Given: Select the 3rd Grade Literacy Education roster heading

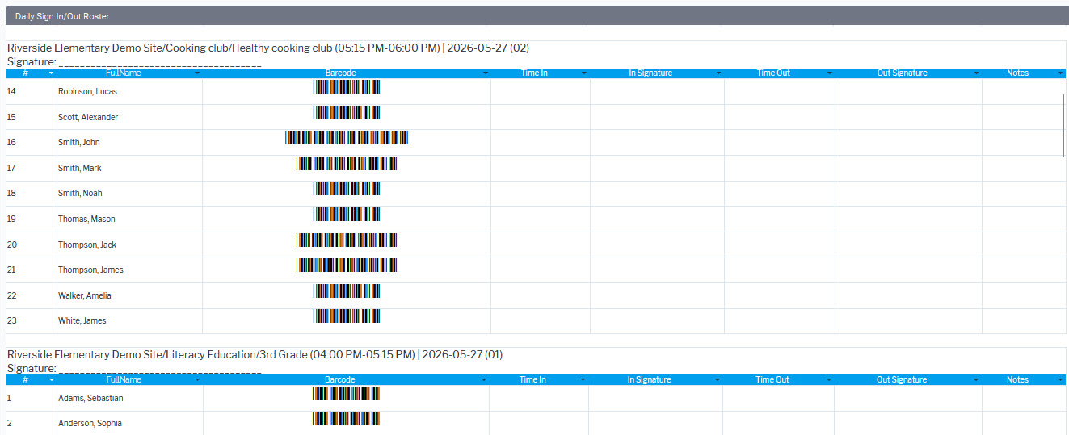Looking at the screenshot, I should (255, 354).
